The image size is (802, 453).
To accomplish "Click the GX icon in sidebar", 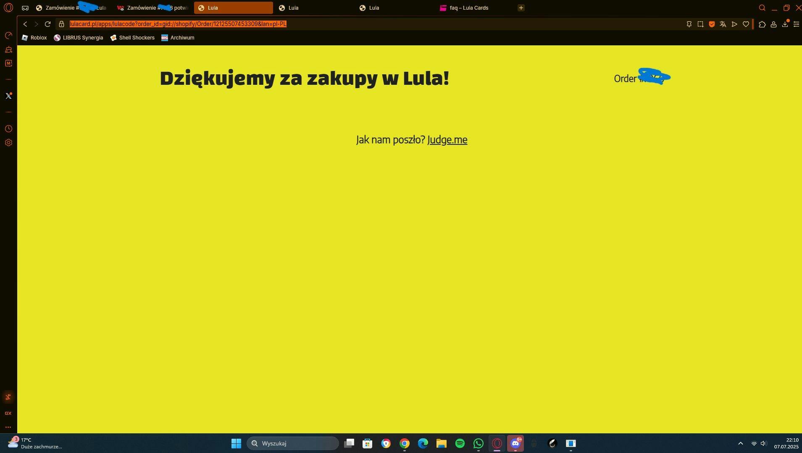I will (8, 413).
